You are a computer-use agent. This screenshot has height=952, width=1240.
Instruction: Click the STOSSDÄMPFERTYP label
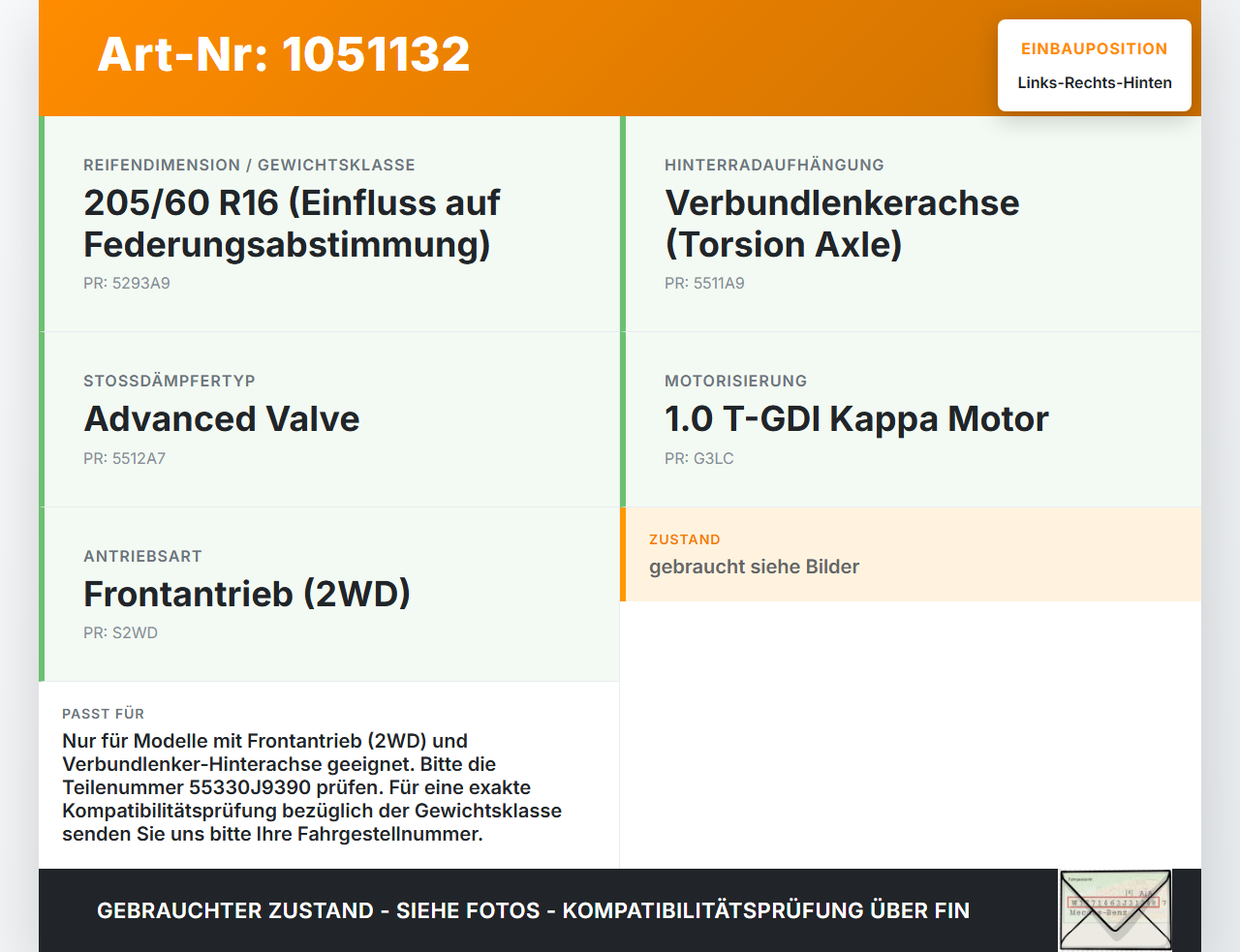170,382
